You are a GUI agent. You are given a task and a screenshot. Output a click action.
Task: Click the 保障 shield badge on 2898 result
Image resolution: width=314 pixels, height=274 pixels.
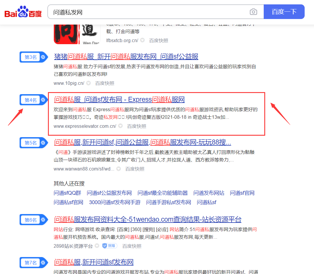(110, 246)
